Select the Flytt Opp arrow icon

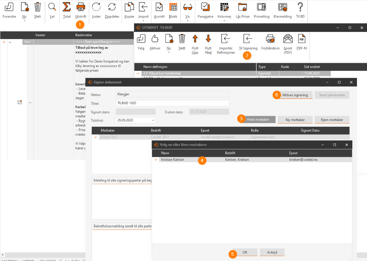[x=195, y=39]
